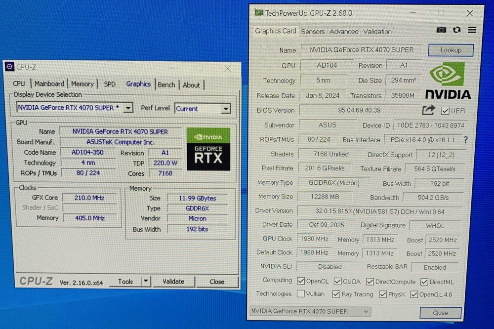This screenshot has width=494, height=329.
Task: Open the Memory tab in CPU-Z
Action: (82, 84)
